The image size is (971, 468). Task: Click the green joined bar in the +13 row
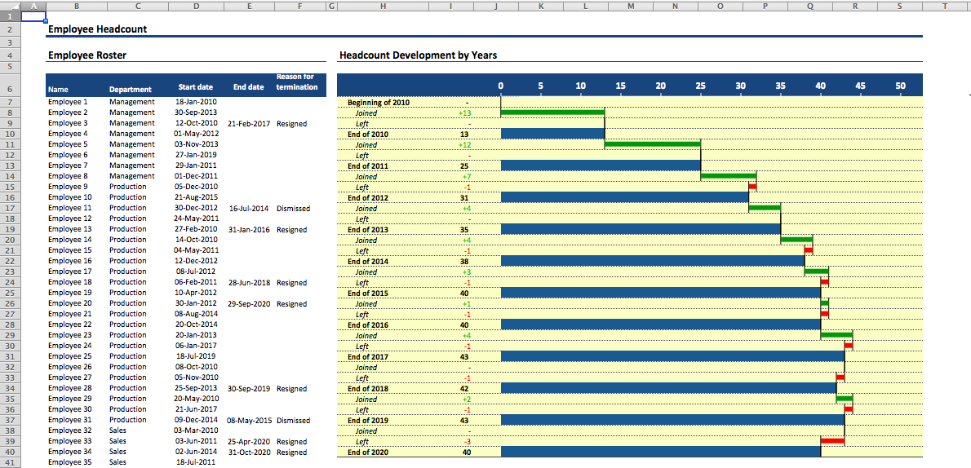coord(552,113)
